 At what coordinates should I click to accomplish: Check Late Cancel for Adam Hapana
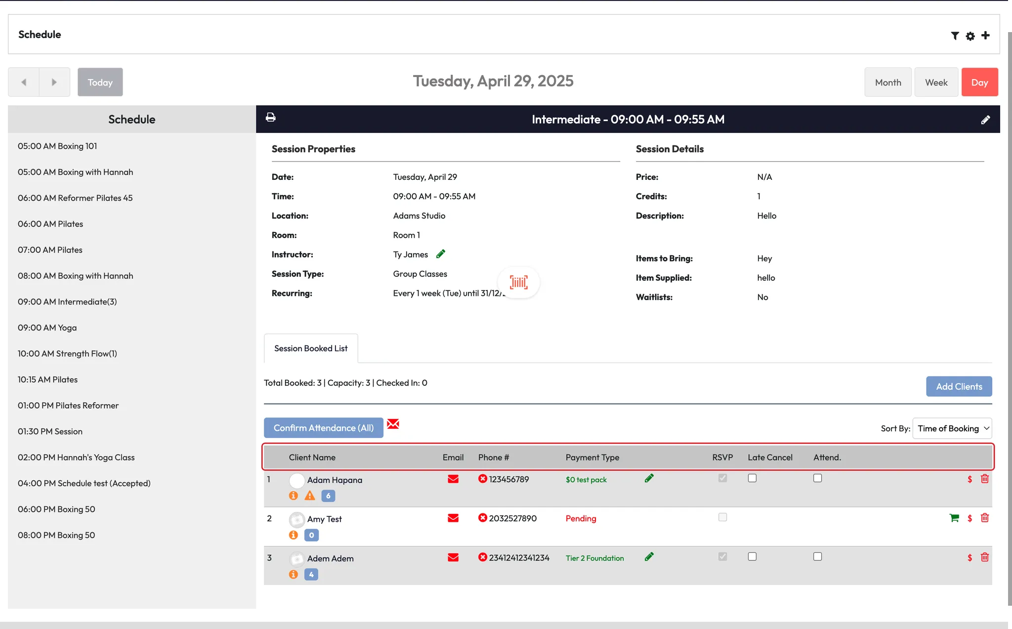(752, 478)
